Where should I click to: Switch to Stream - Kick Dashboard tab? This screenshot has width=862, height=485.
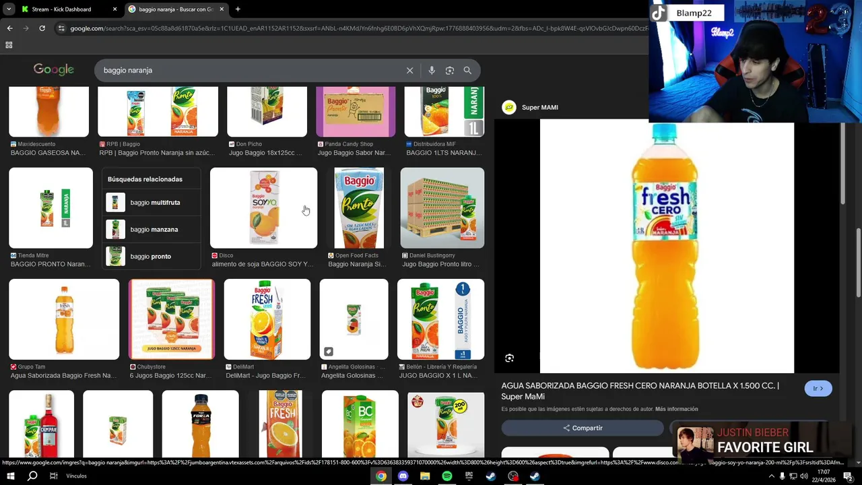69,9
